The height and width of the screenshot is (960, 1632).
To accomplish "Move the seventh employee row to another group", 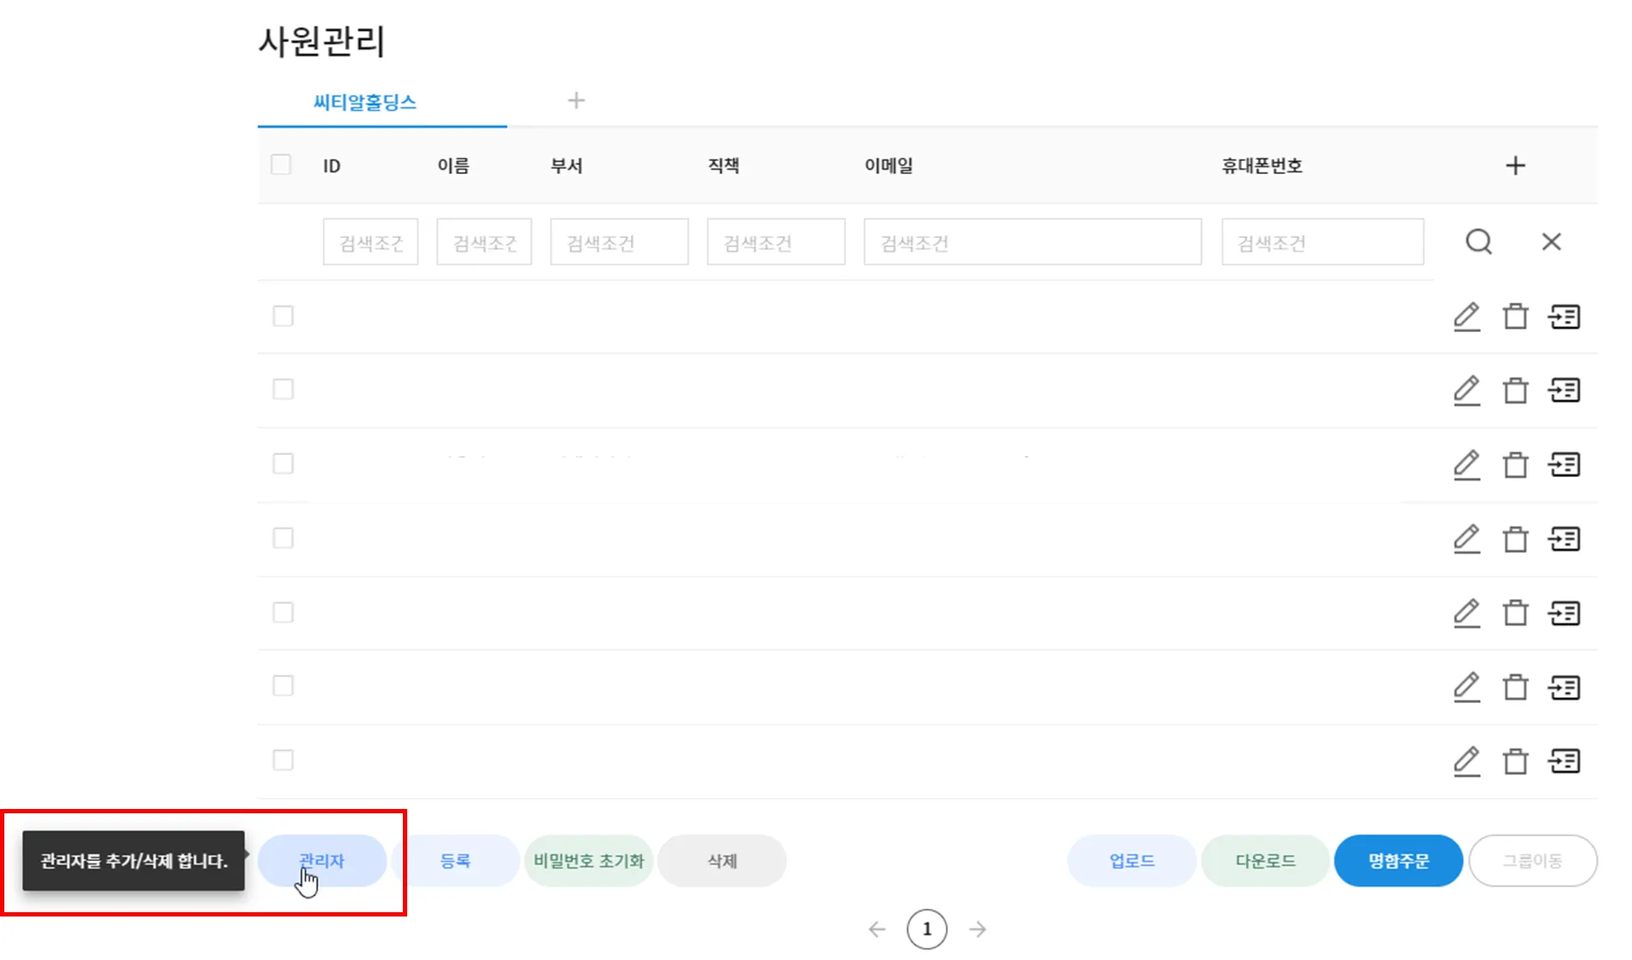I will (x=1565, y=760).
